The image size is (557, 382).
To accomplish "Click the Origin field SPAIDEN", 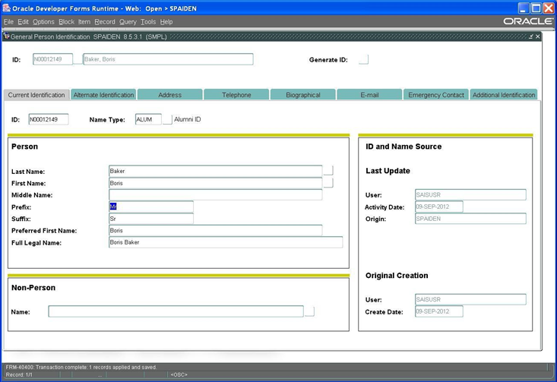I will point(470,219).
